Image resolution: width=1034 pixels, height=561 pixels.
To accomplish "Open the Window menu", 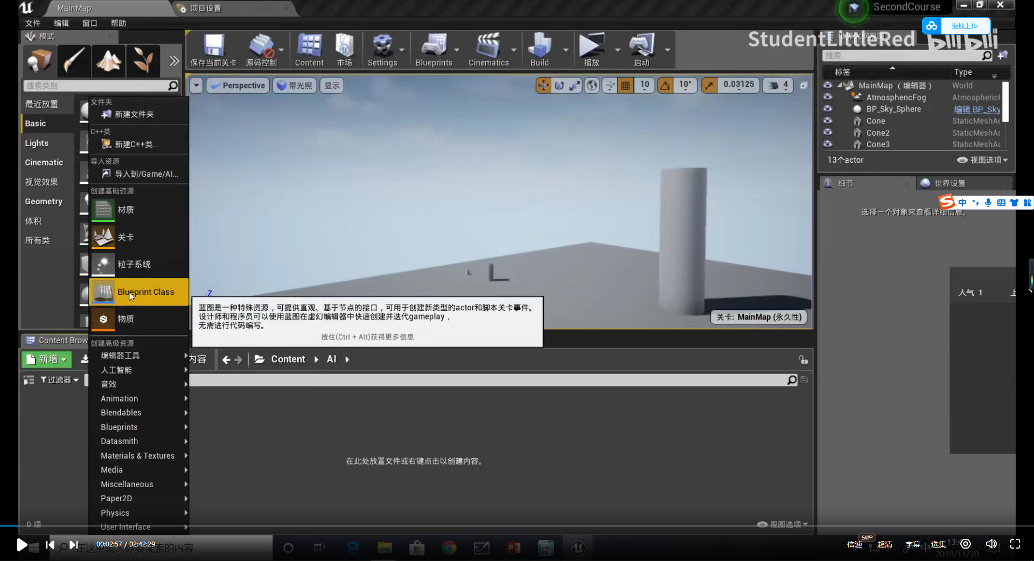I will tap(89, 23).
